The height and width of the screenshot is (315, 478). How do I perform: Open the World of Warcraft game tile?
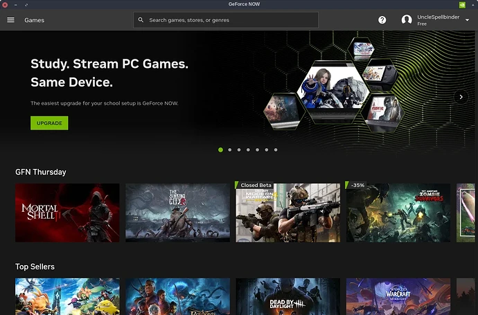[x=398, y=296]
